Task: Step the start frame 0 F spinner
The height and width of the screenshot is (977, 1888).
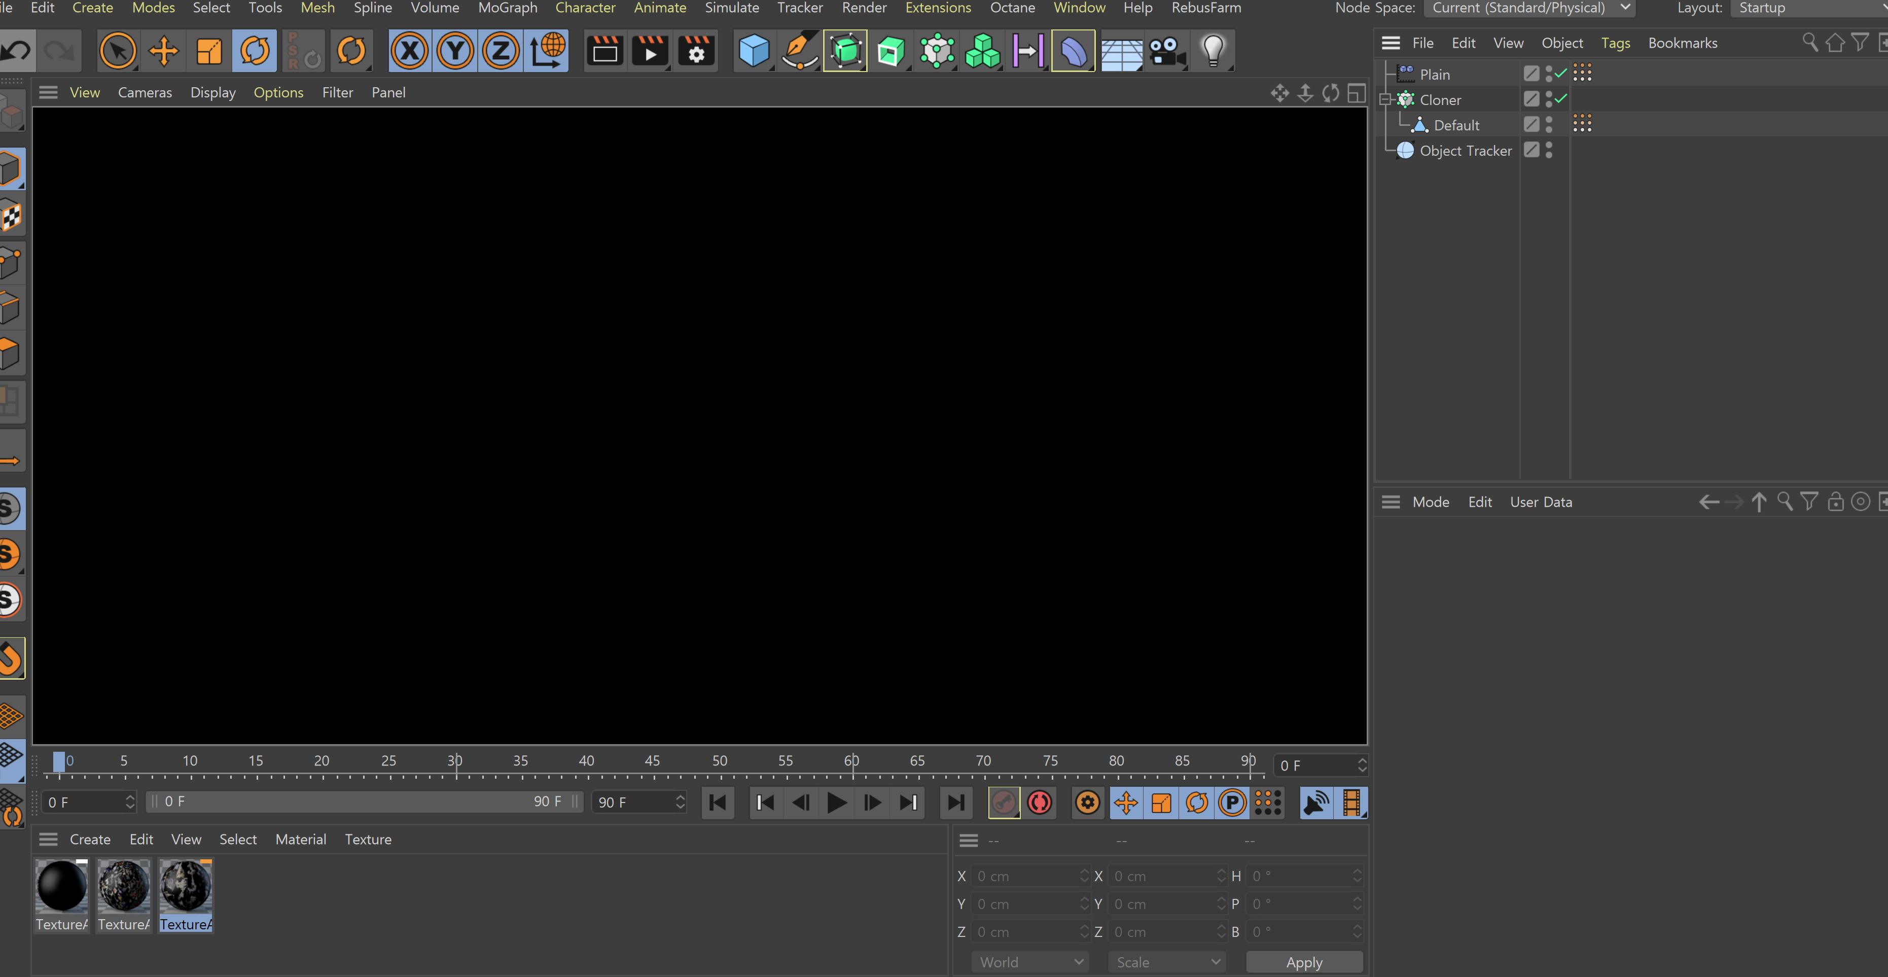Action: (x=130, y=802)
